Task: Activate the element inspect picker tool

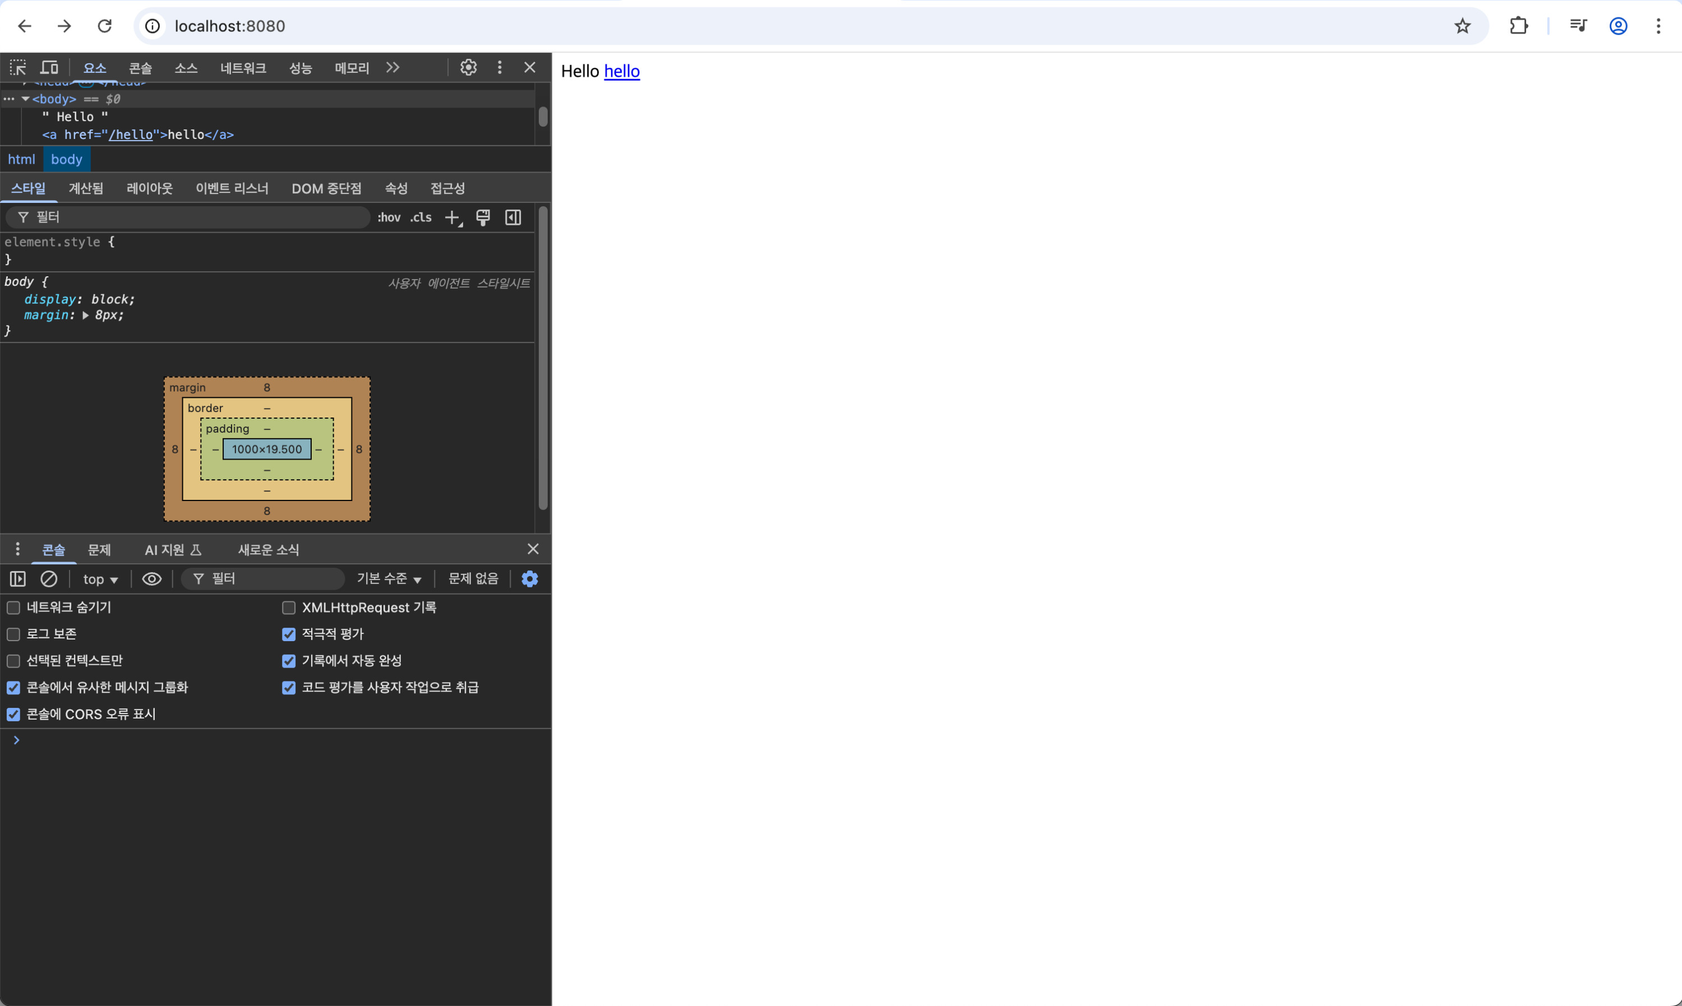Action: (x=17, y=67)
